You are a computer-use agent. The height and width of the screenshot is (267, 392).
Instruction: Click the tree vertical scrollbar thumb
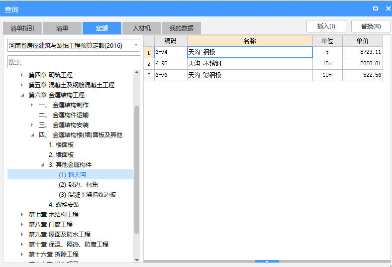[137, 170]
